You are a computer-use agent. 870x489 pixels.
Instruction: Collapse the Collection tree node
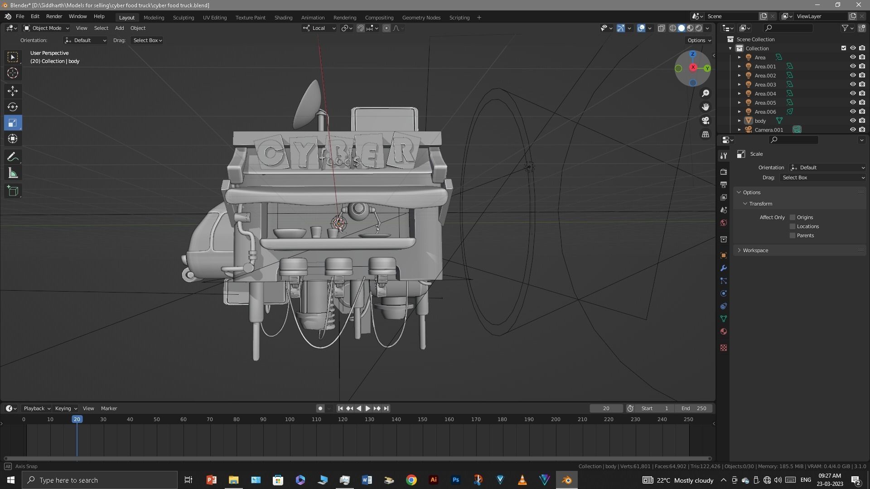(730, 48)
